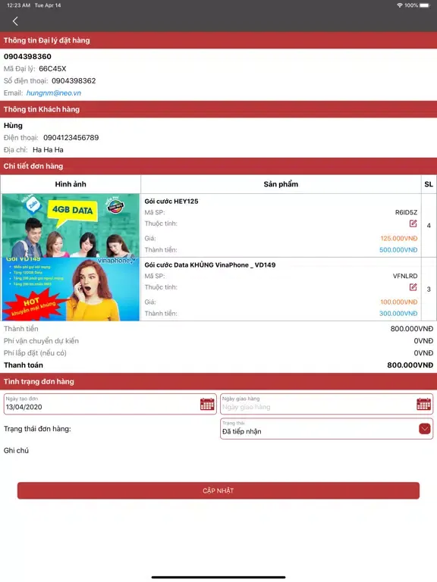Click the Ghi chú label
437x582 pixels.
(16, 451)
